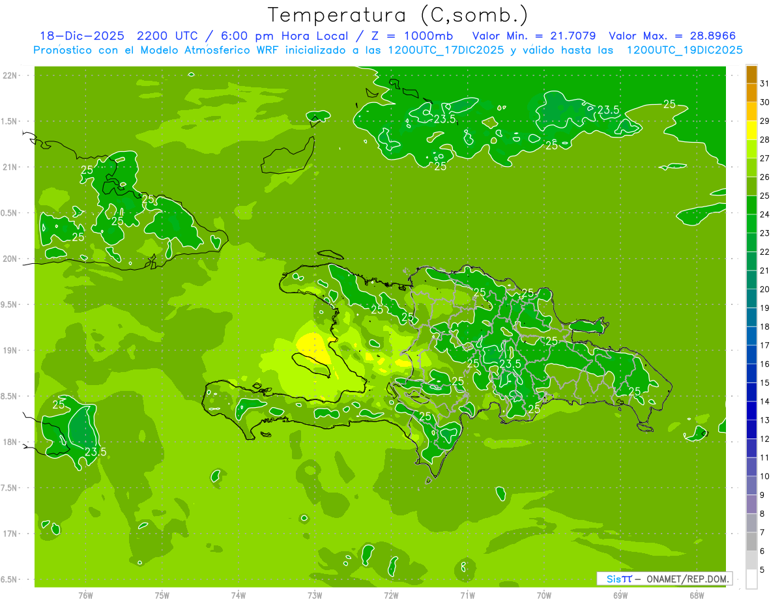Click the number 14 on the color scale
Image resolution: width=782 pixels, height=604 pixels.
click(x=765, y=401)
